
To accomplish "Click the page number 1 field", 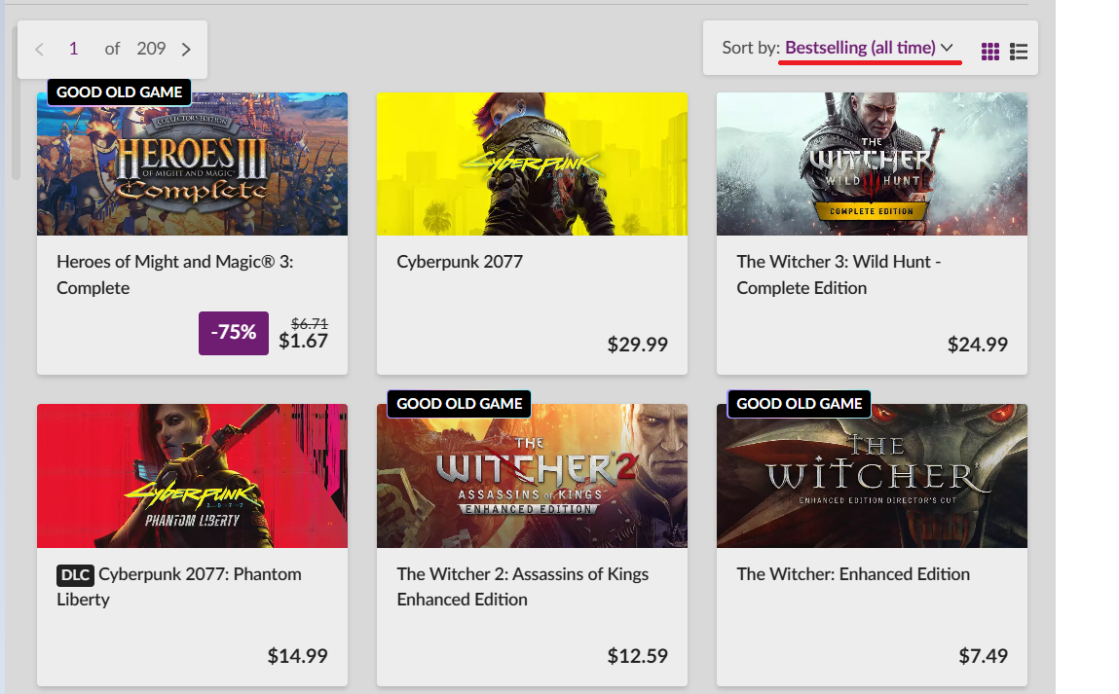I will point(73,49).
